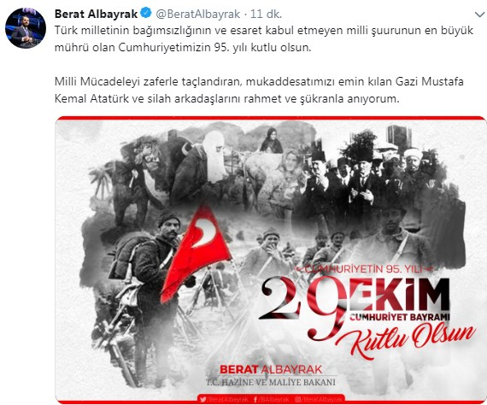Click the CUMHURİYET BAYRAMI label
487x405 pixels.
(x=400, y=317)
